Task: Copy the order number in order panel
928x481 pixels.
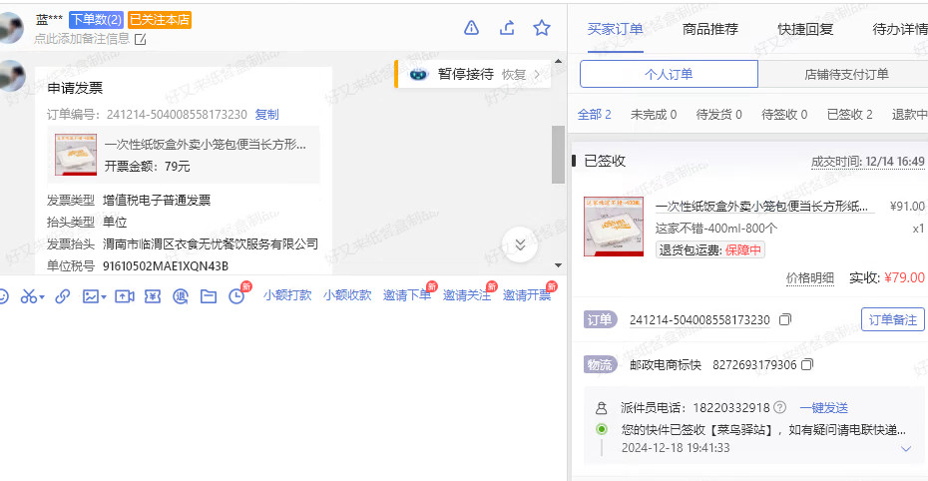Action: pos(785,319)
